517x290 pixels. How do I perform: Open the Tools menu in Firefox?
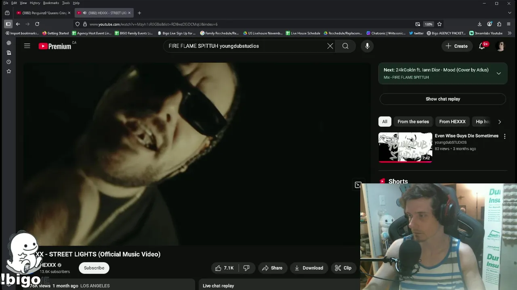tap(66, 3)
